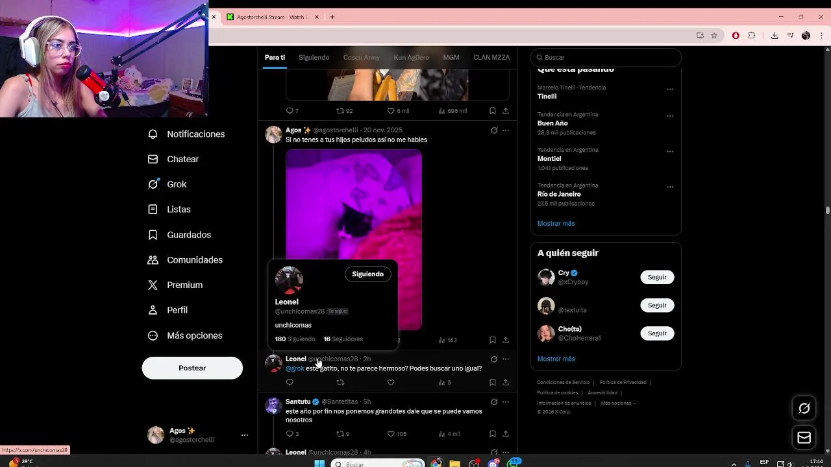Switch to CLAN MZZA tab

[x=491, y=57]
